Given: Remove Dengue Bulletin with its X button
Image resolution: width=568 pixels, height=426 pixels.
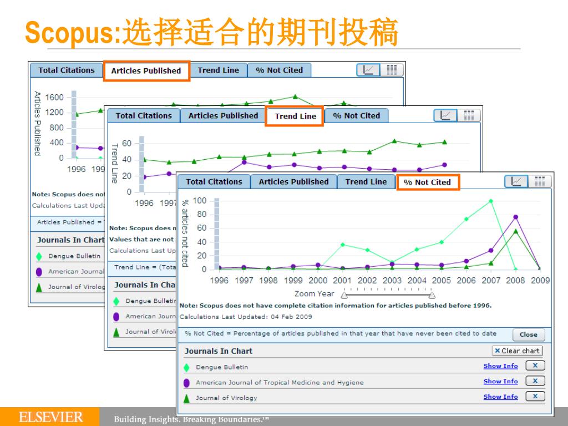Looking at the screenshot, I should 535,366.
